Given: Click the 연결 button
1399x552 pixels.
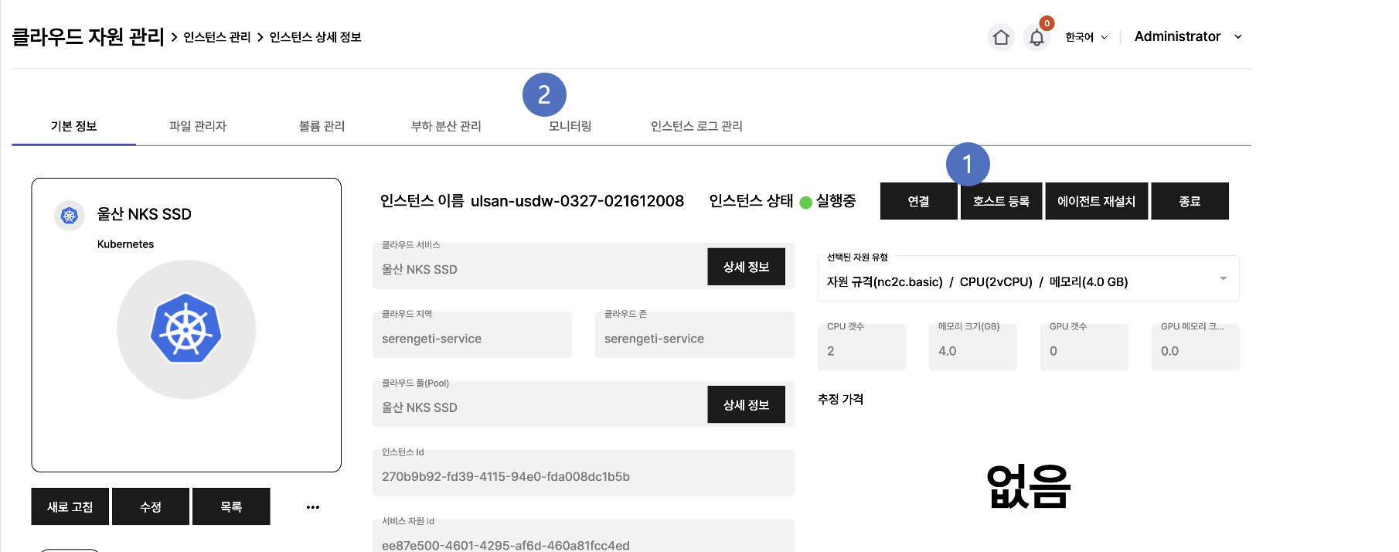Looking at the screenshot, I should 918,201.
